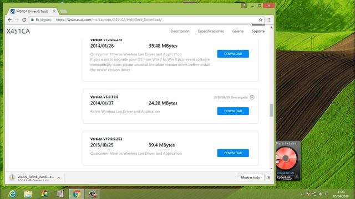
Task: Click the CyberLink disc burning gadget
Action: click(x=288, y=161)
